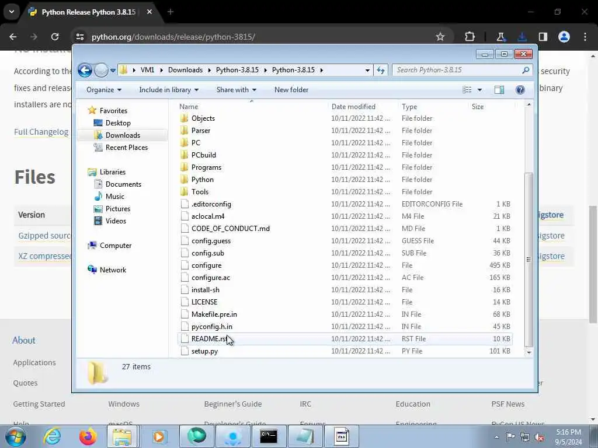The height and width of the screenshot is (448, 598).
Task: Open the view options dropdown arrow
Action: point(480,90)
